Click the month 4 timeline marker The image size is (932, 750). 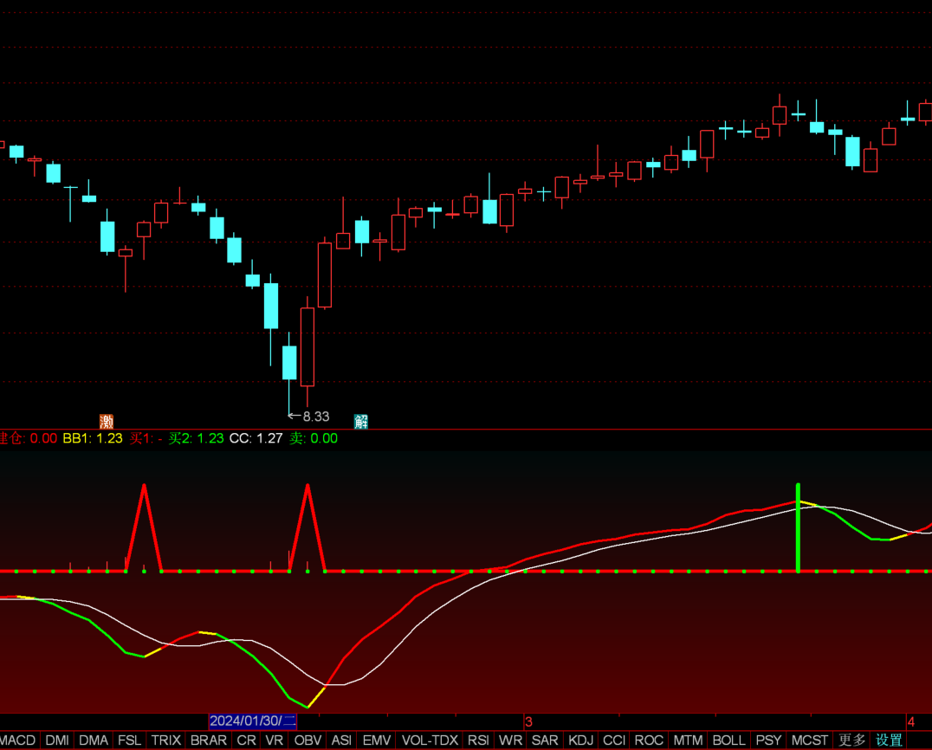click(910, 721)
